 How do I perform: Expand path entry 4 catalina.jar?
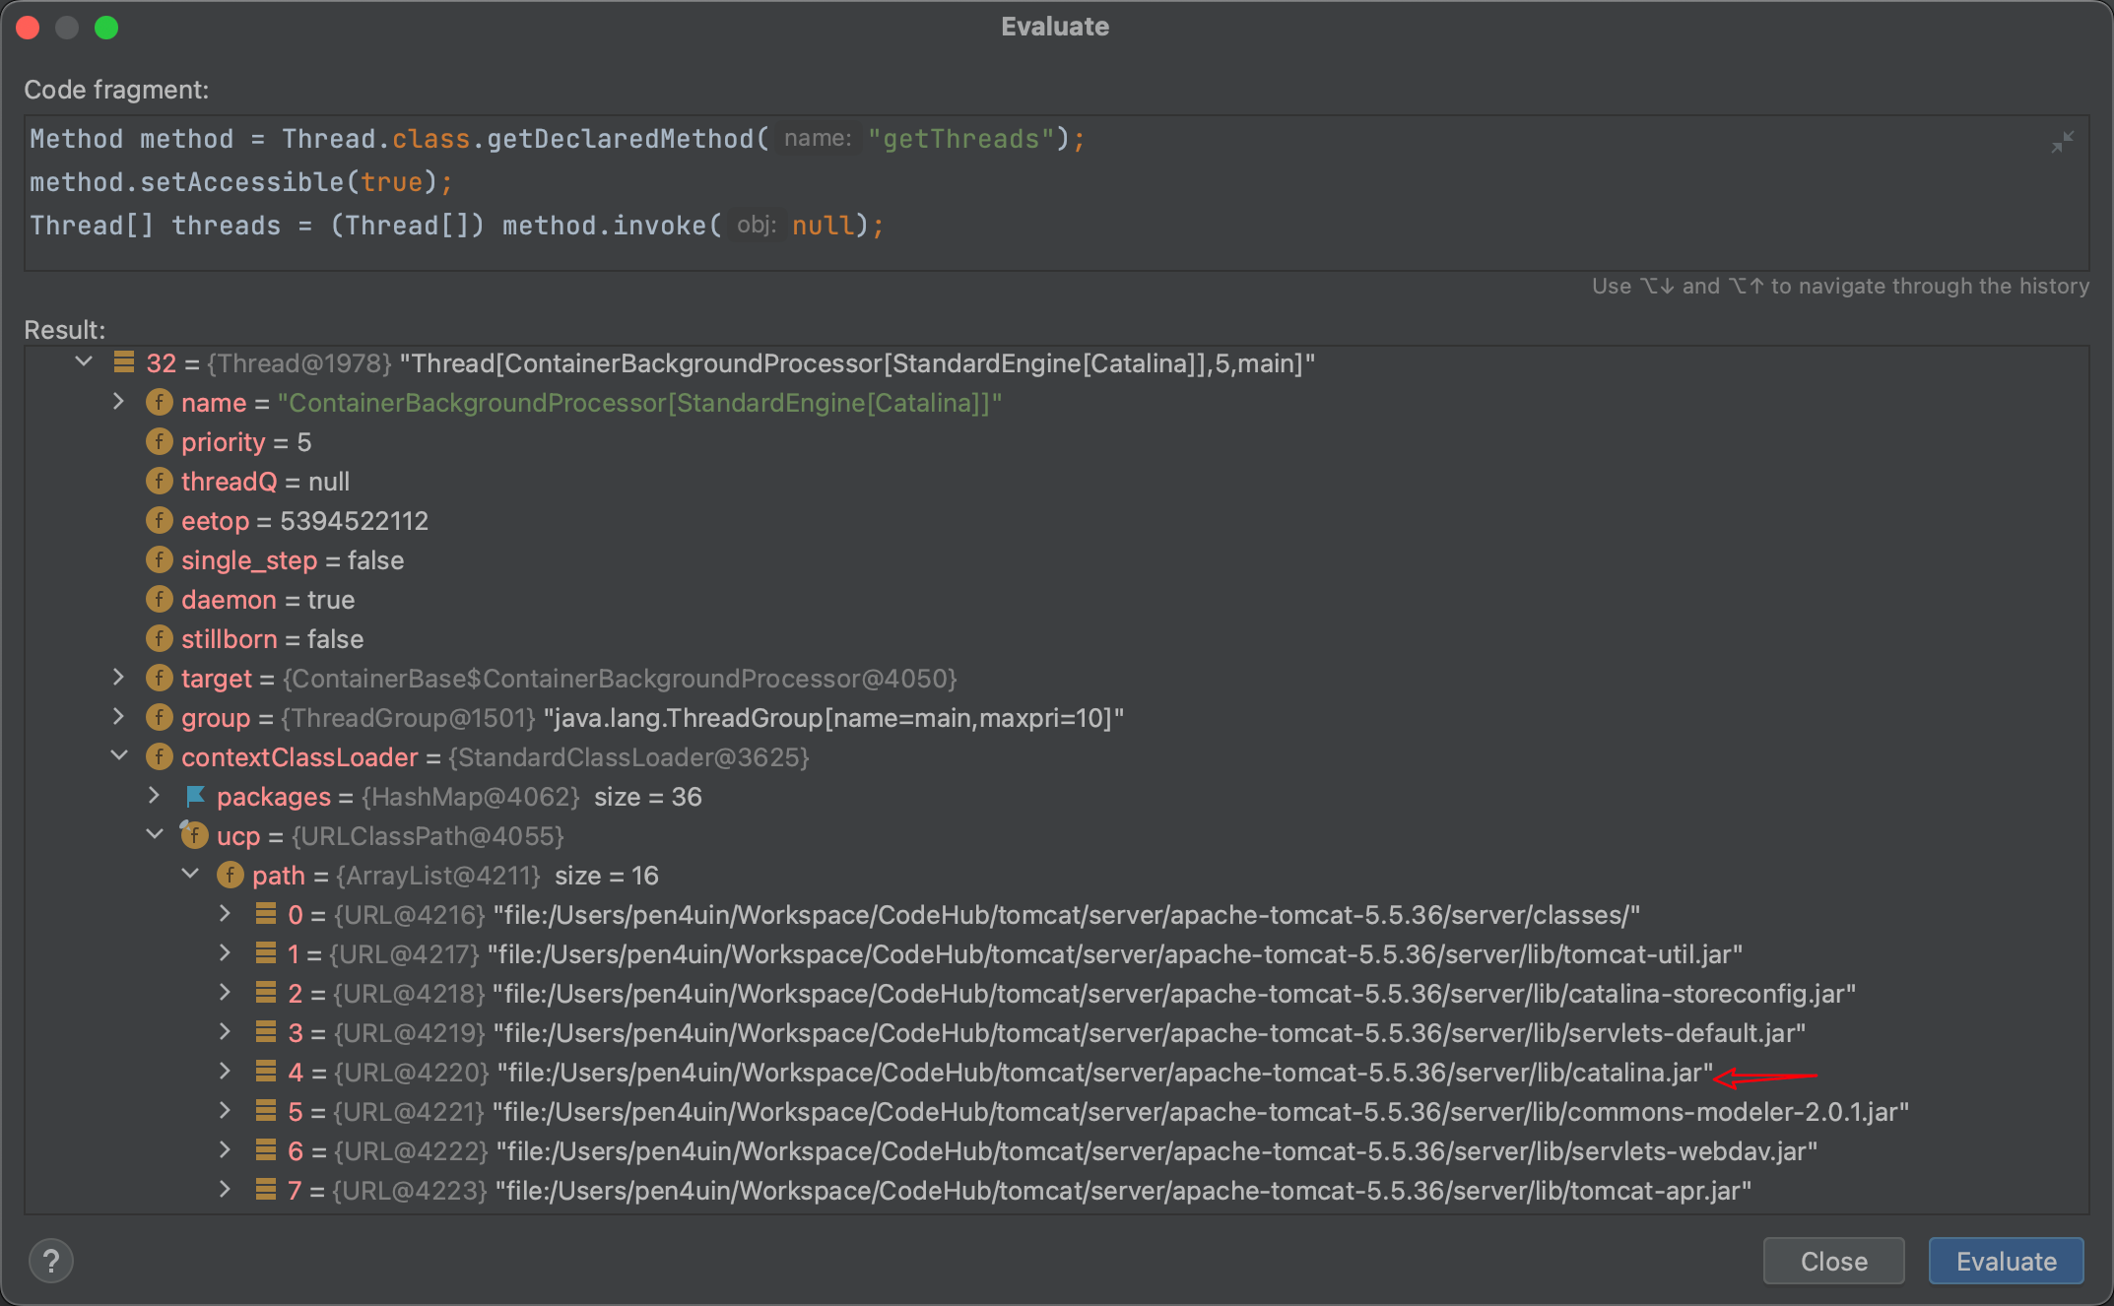click(x=226, y=1071)
